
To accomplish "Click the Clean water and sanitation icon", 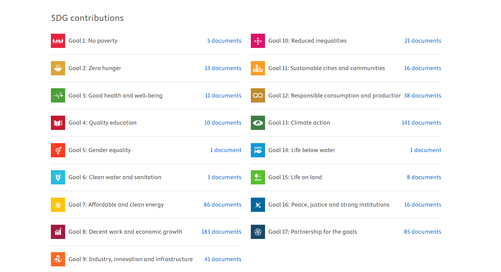I will [x=58, y=177].
